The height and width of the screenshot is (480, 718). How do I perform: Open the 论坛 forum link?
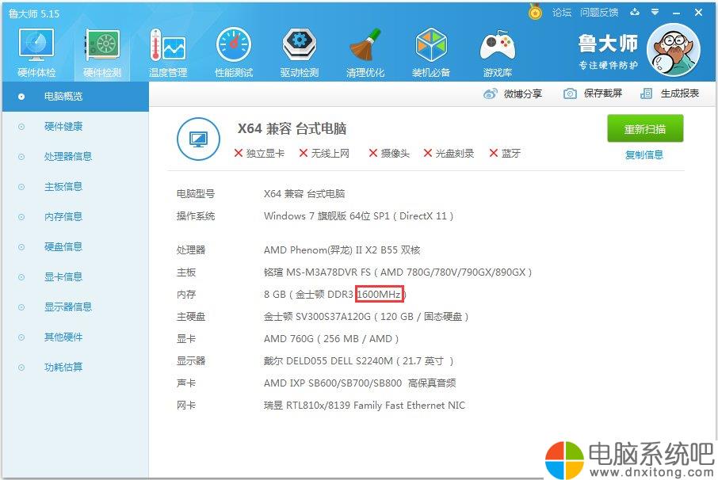point(561,13)
